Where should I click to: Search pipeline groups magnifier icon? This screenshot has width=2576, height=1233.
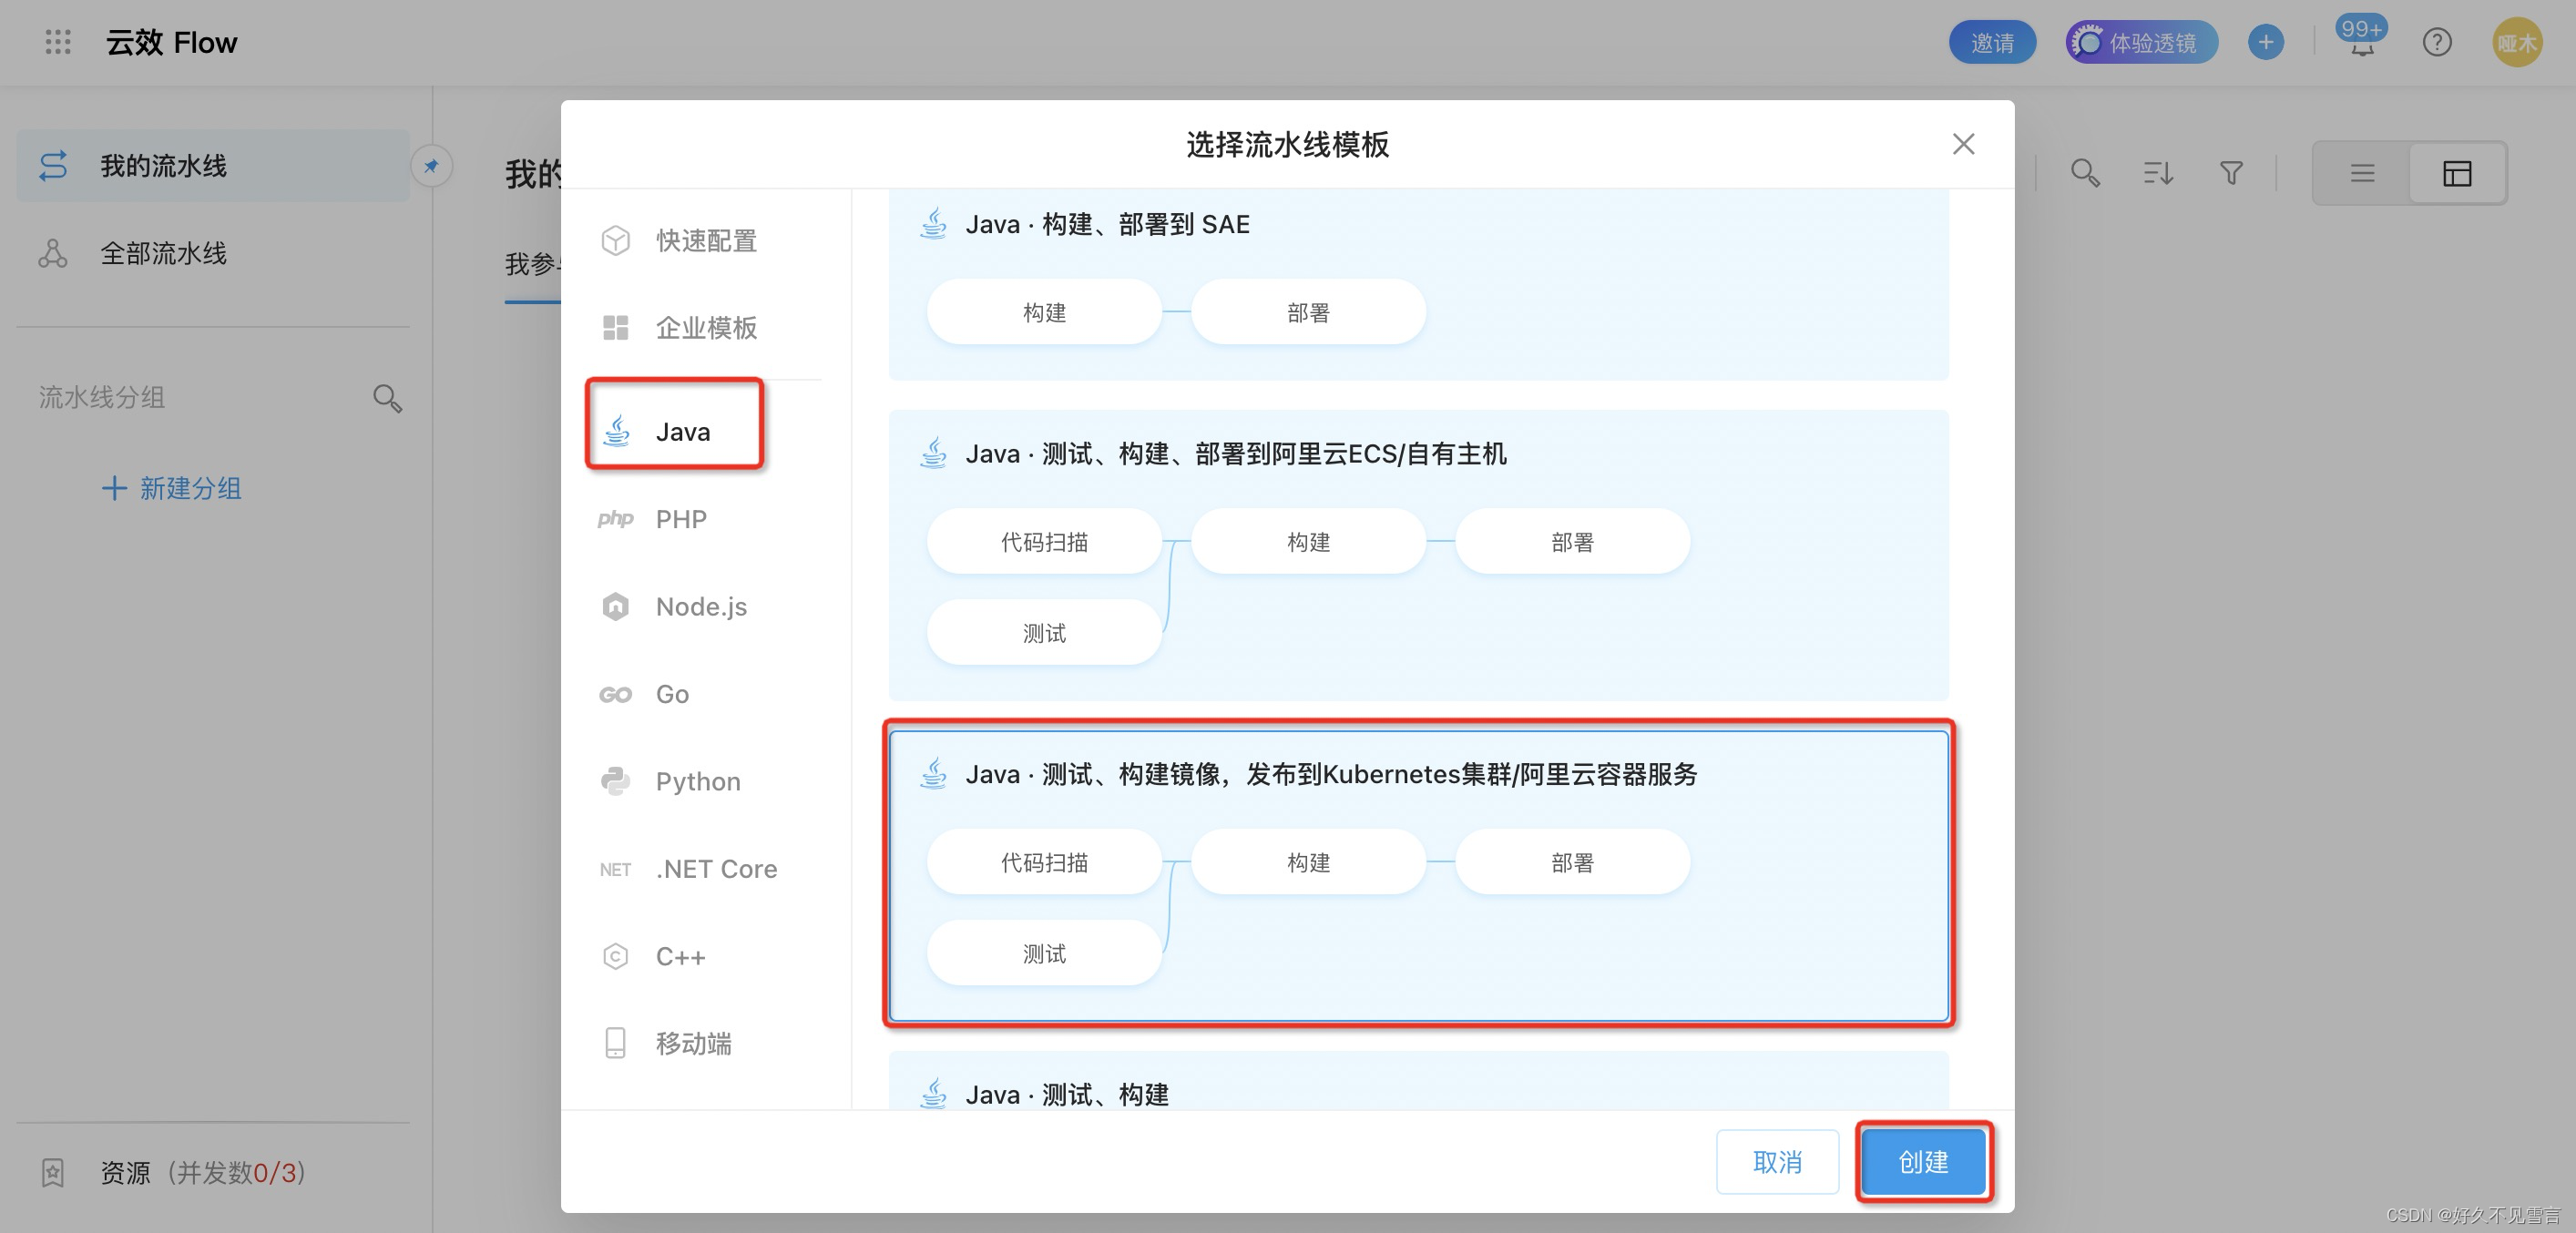click(387, 398)
